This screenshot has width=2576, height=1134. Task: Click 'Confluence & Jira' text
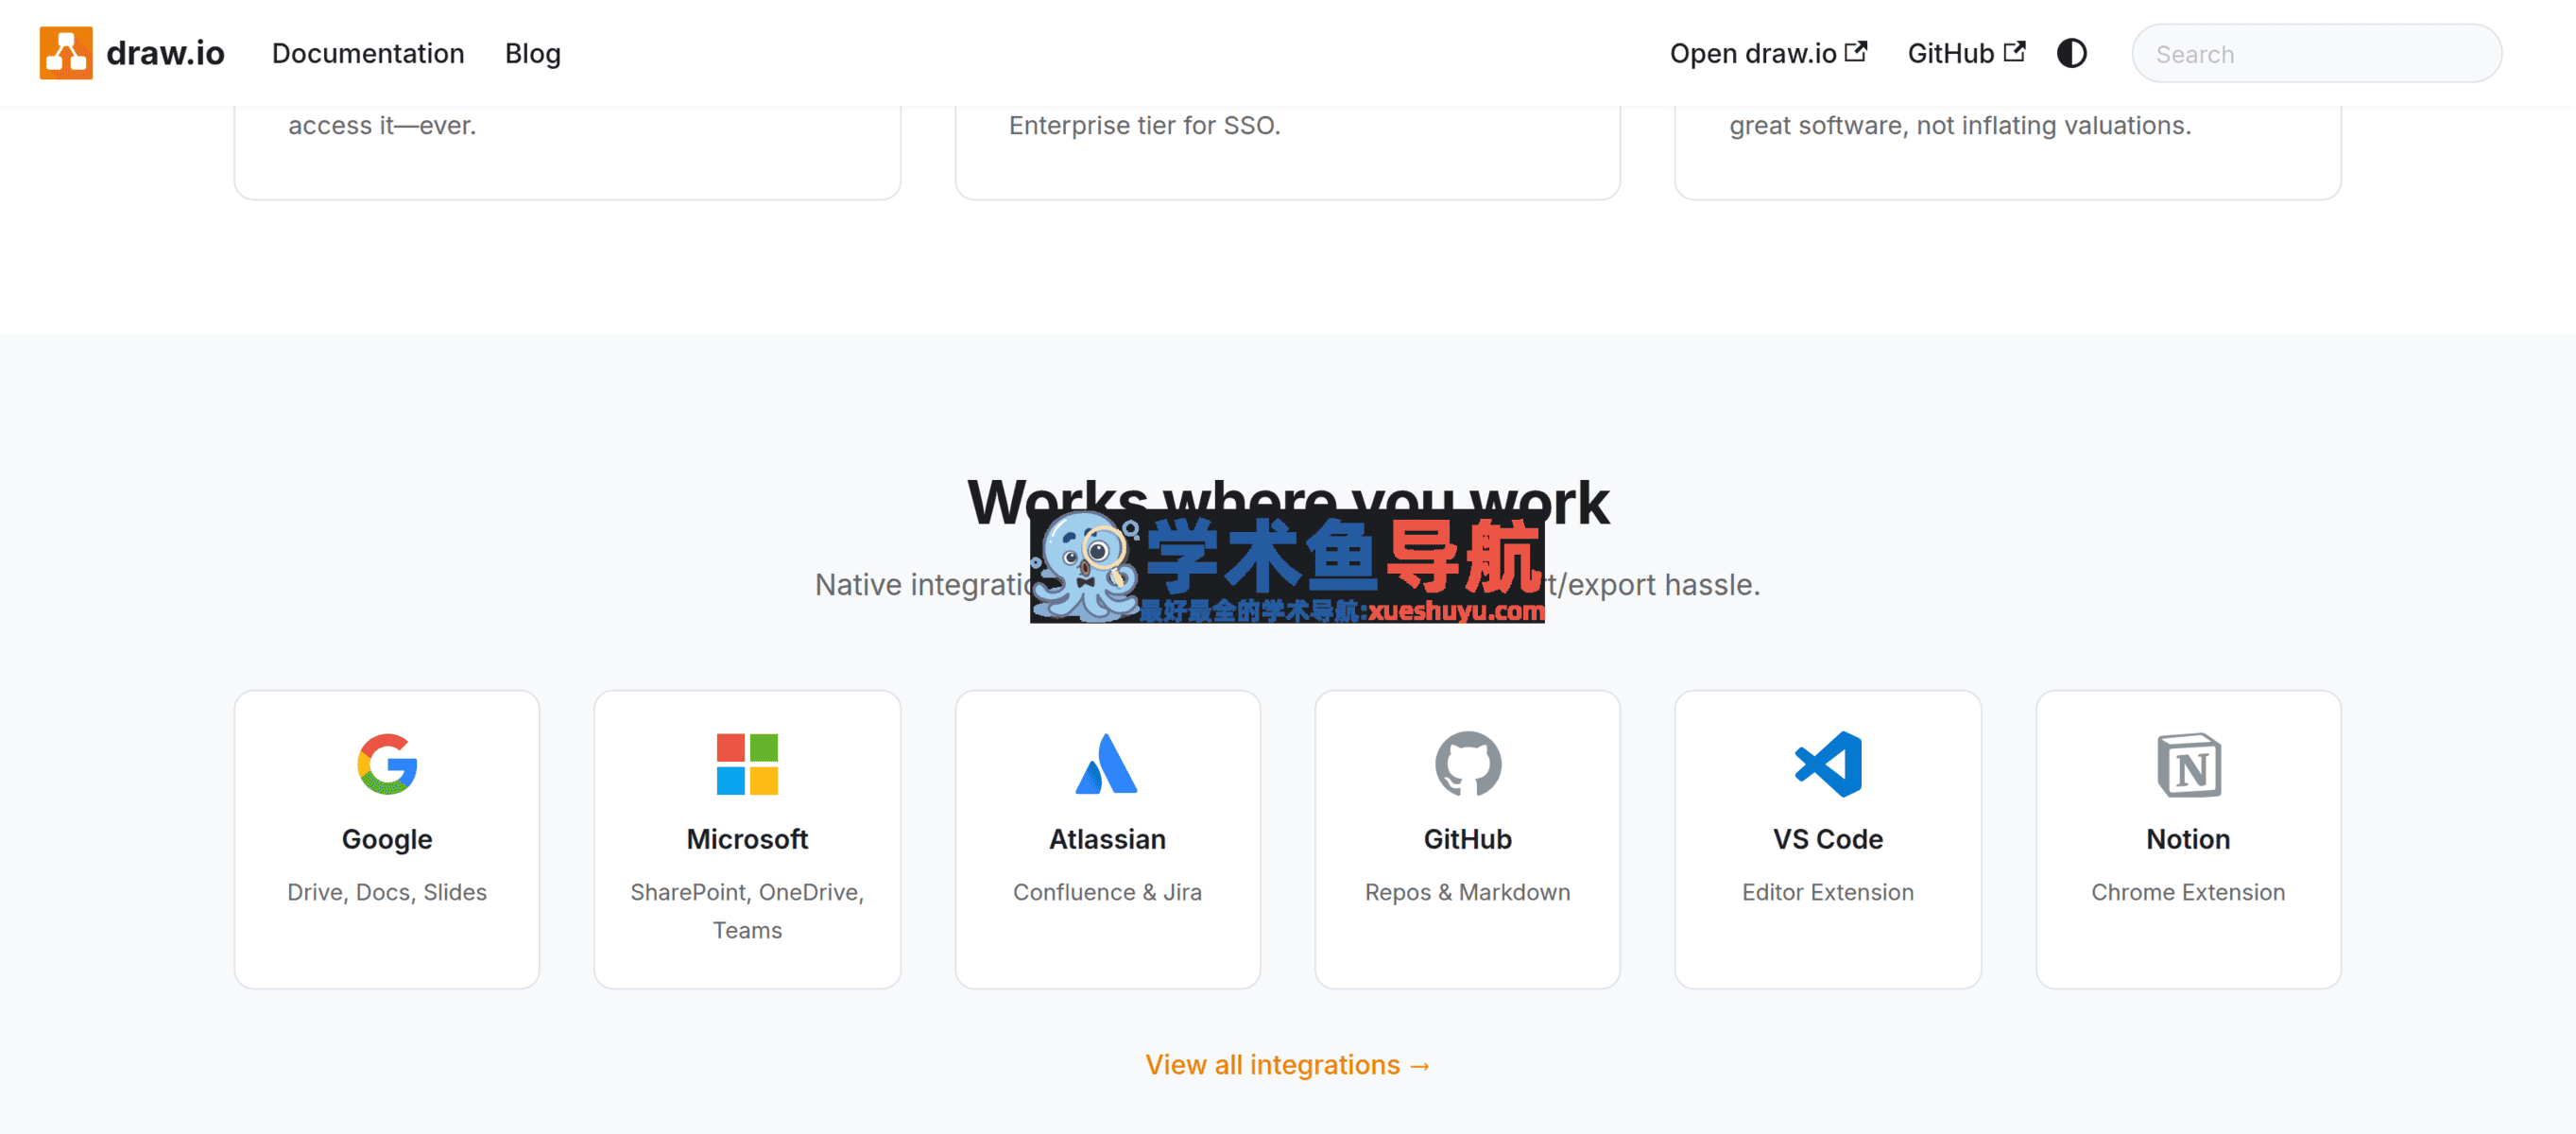[1107, 892]
